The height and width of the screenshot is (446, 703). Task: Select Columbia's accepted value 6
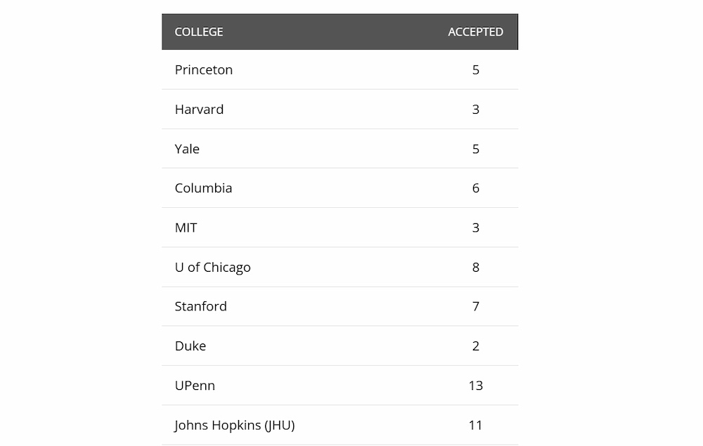pos(476,188)
